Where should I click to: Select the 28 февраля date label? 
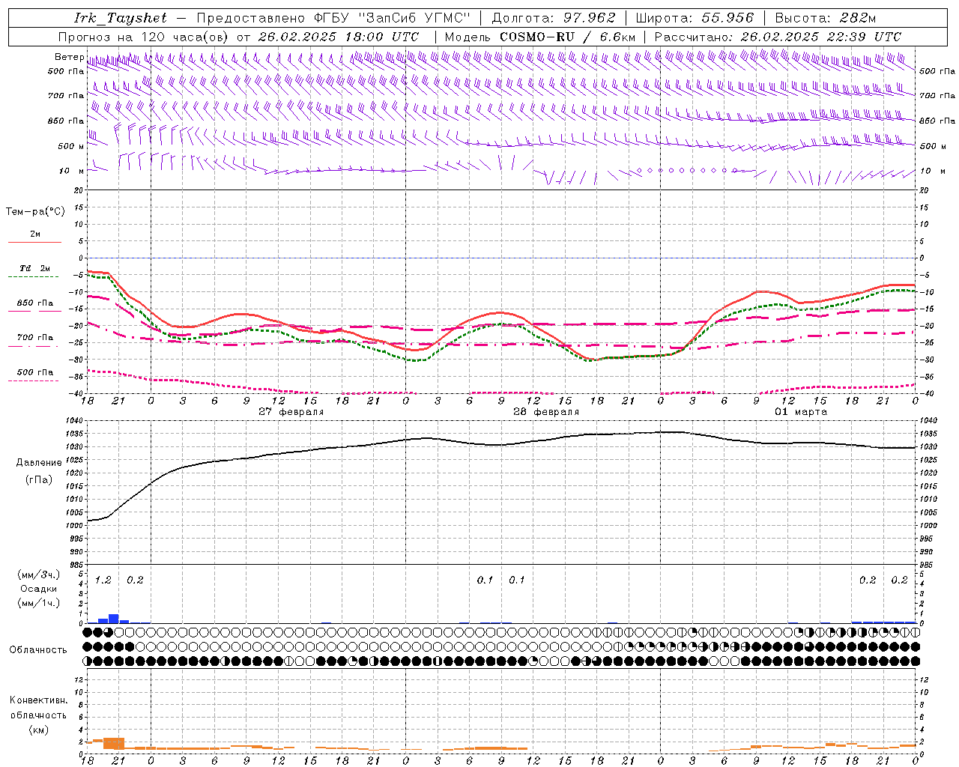coord(545,412)
